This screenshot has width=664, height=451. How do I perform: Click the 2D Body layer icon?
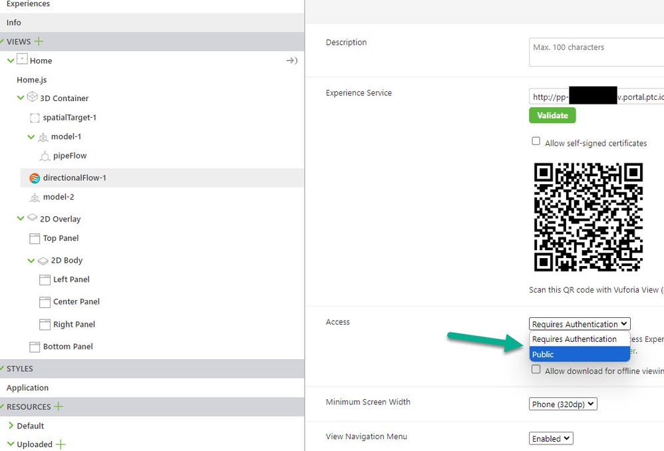(43, 261)
